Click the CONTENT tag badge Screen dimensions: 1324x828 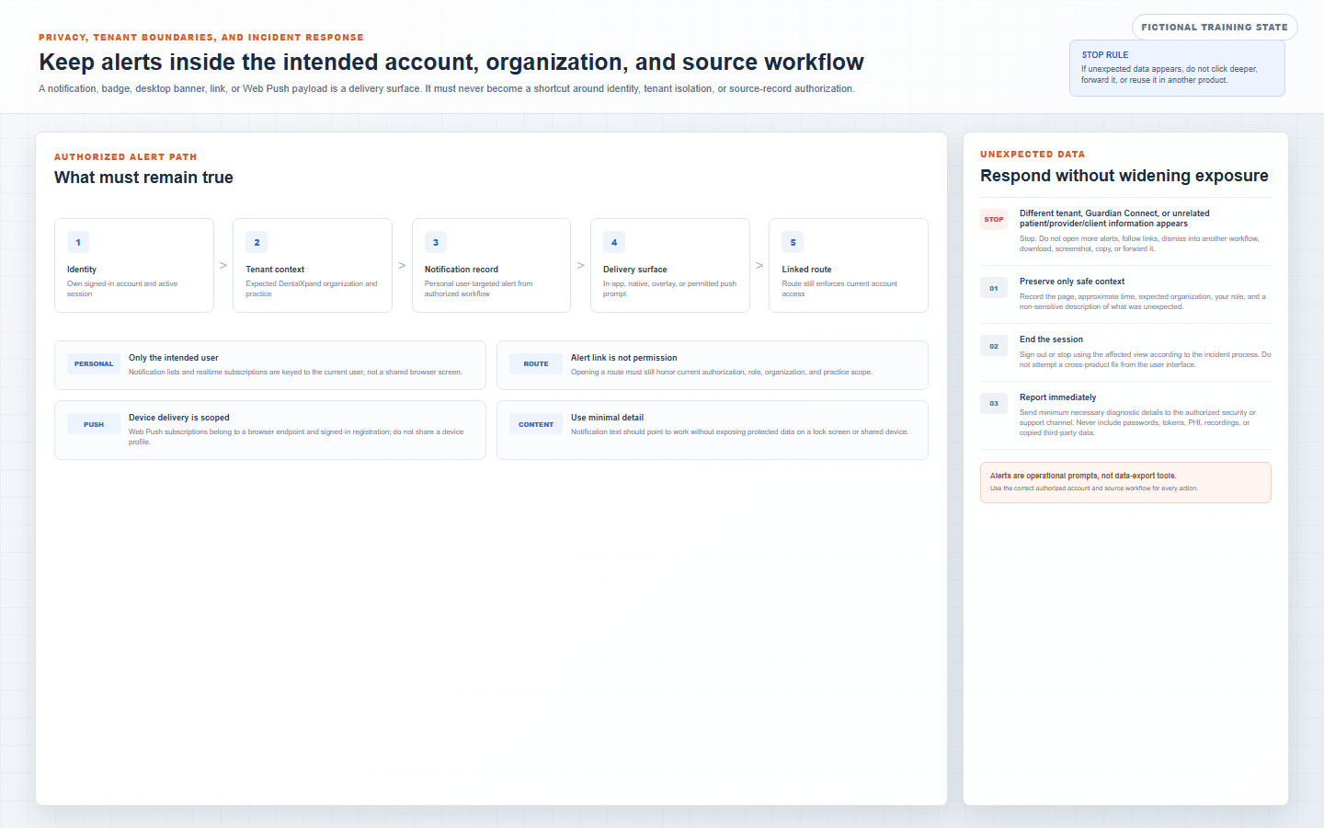(536, 425)
